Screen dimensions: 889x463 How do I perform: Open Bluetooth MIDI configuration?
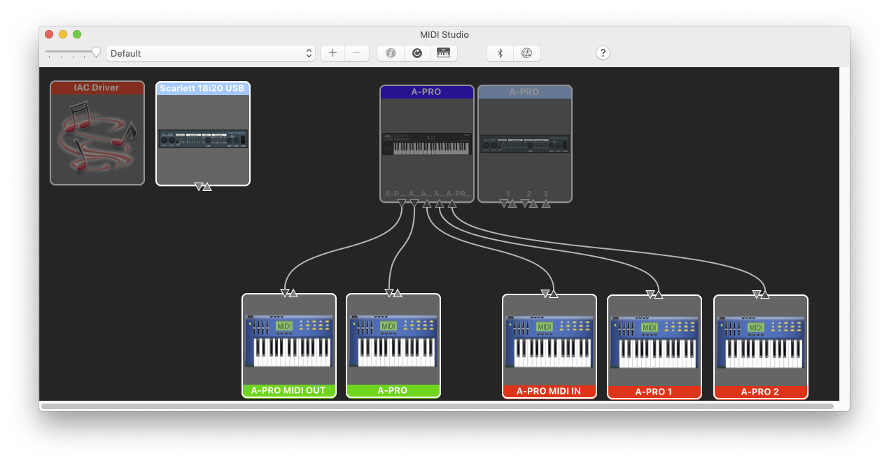tap(500, 53)
